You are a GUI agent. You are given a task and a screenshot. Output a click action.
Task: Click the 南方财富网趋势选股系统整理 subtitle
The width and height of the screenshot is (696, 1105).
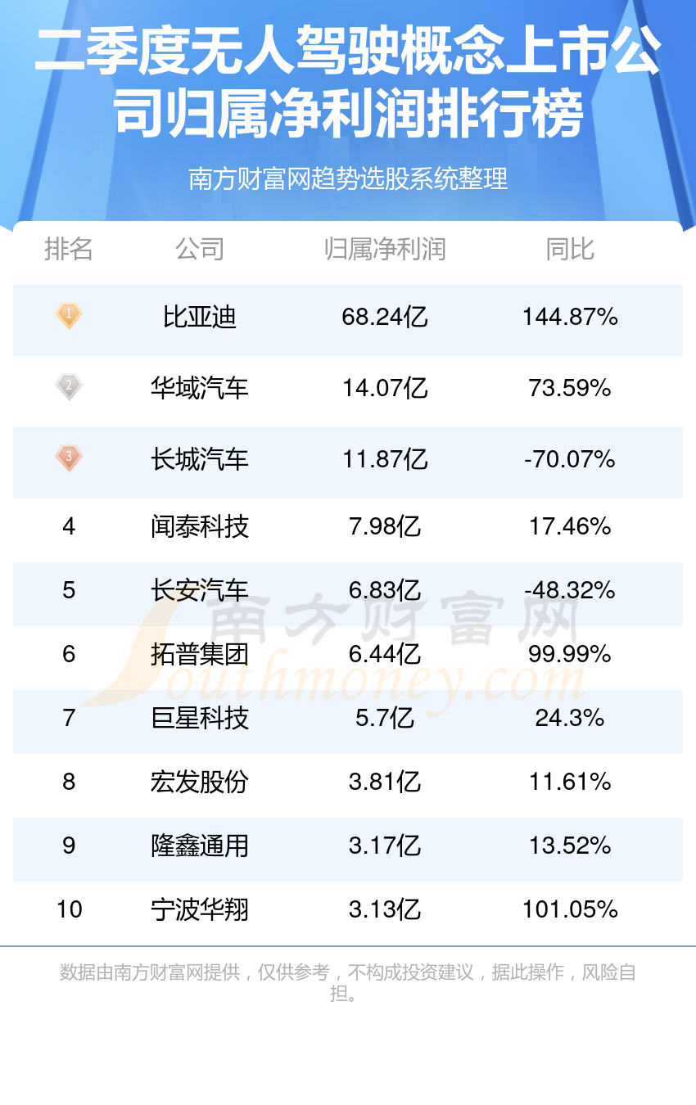348,178
